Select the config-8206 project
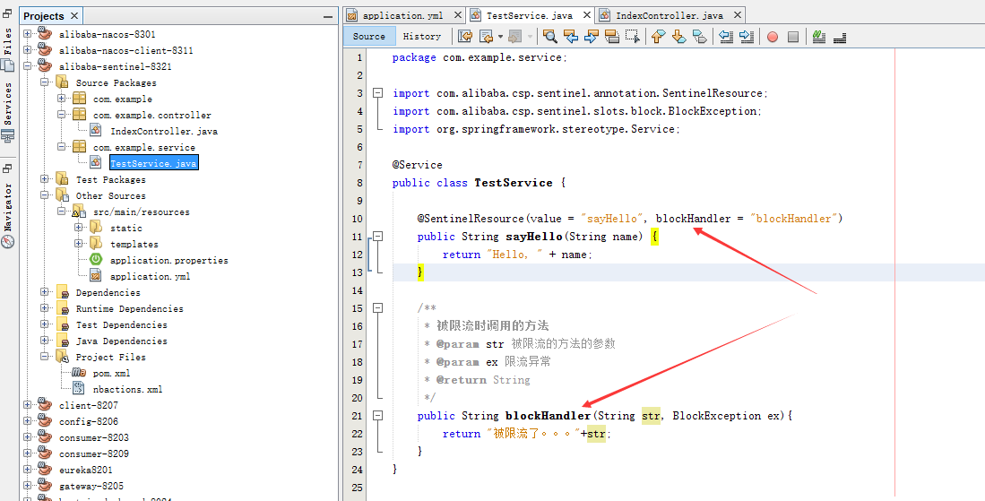 (x=89, y=421)
